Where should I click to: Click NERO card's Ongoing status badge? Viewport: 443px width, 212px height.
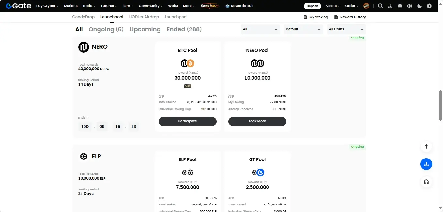pos(358,38)
